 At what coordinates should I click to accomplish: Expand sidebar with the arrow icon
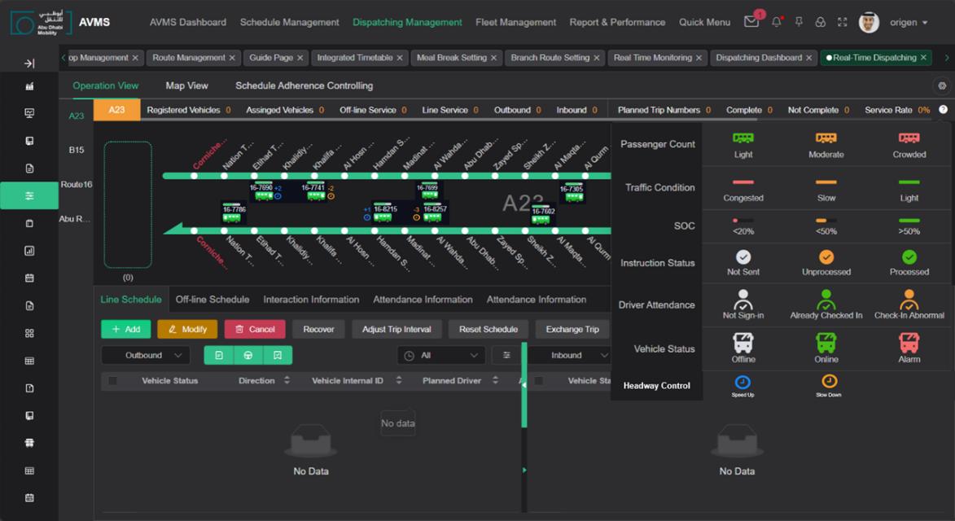coord(29,63)
